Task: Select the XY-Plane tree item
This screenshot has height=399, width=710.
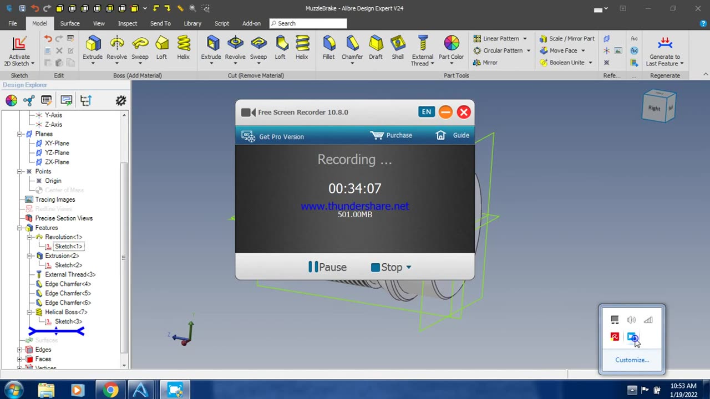Action: 57,144
